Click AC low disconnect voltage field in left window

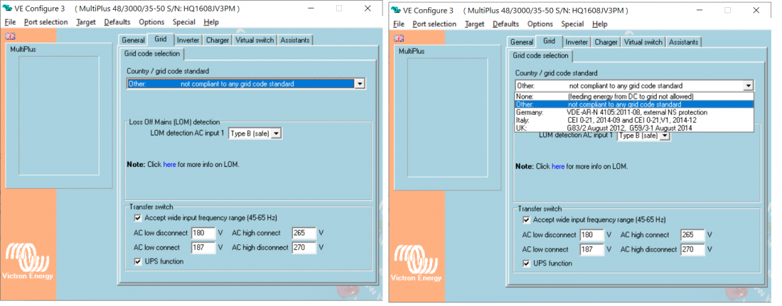(x=203, y=233)
